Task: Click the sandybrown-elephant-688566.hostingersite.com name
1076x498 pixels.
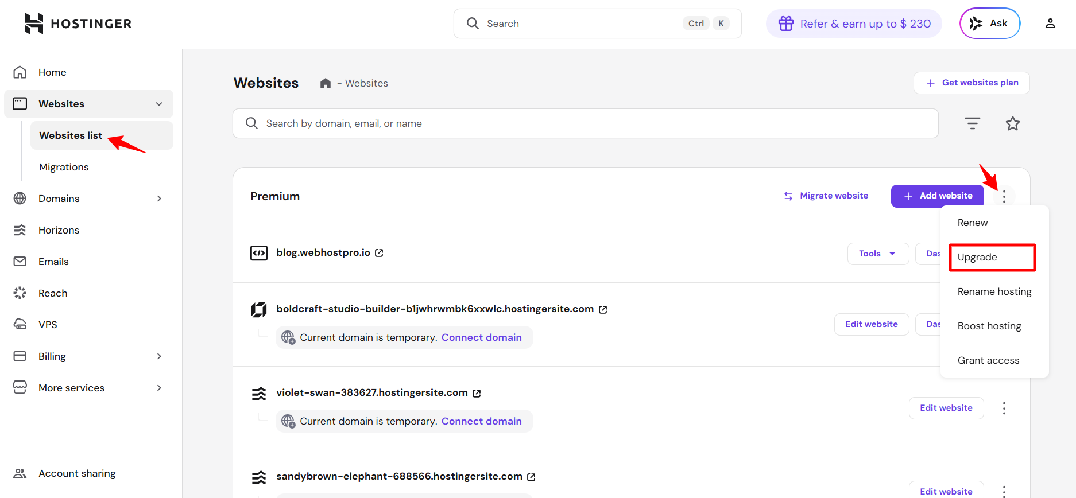Action: (399, 476)
